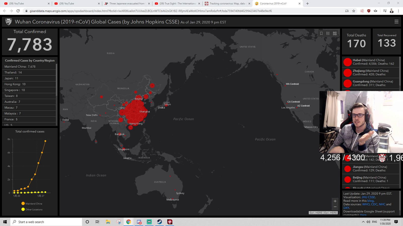Launch Steam from the taskbar
The height and width of the screenshot is (226, 403).
click(159, 222)
